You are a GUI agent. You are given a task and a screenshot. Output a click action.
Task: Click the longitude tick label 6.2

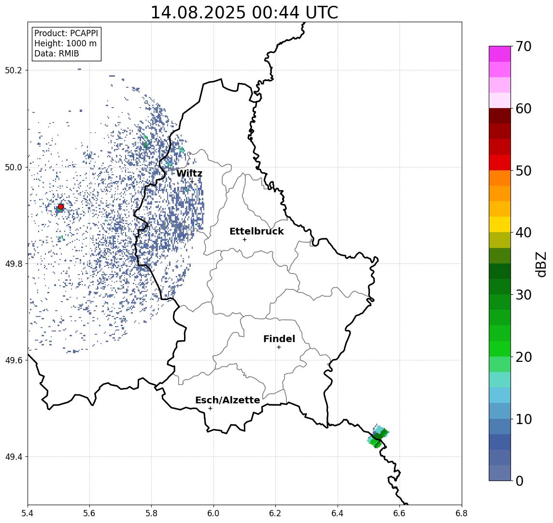[x=275, y=513]
